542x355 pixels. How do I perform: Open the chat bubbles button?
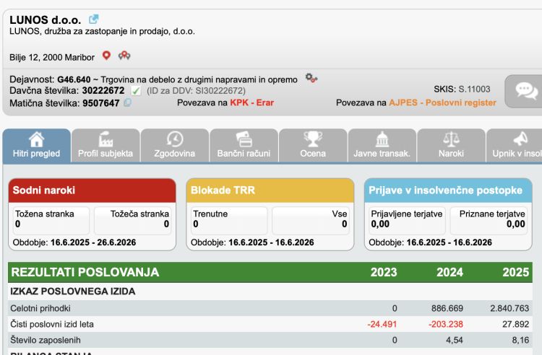[x=525, y=91]
